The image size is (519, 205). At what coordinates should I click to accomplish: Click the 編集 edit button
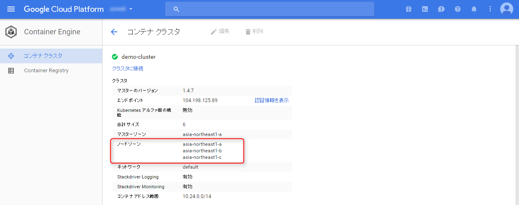pyautogui.click(x=220, y=31)
